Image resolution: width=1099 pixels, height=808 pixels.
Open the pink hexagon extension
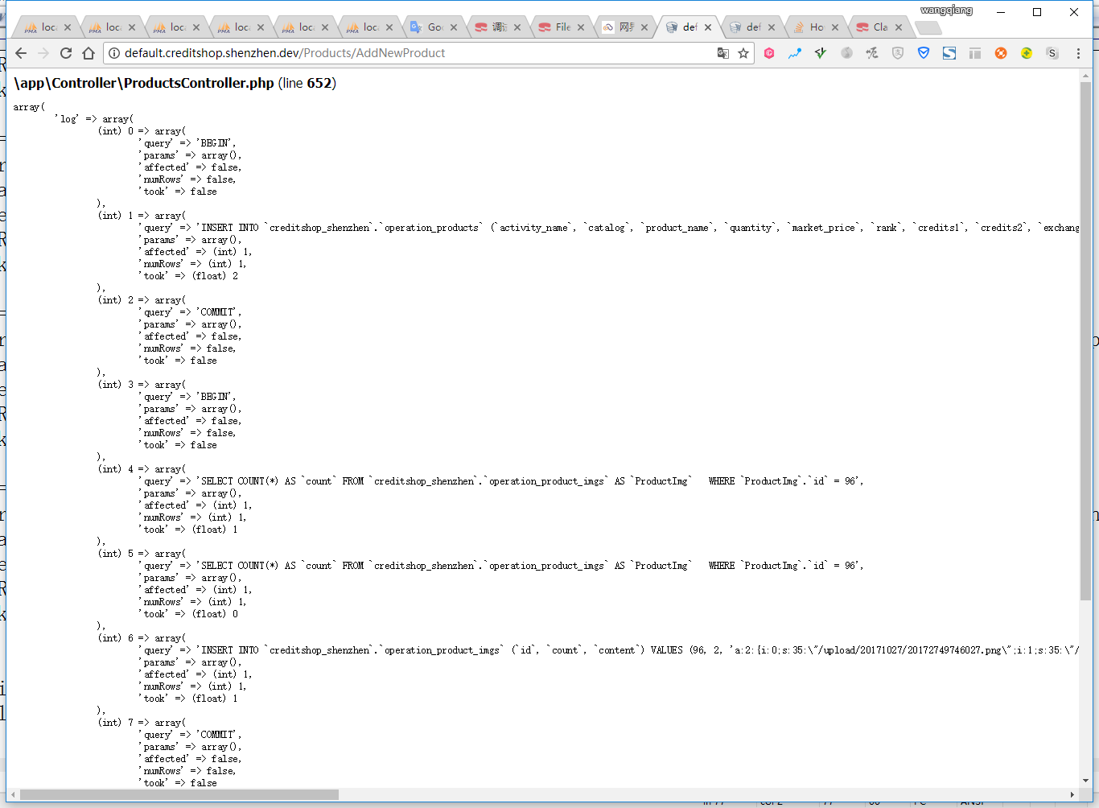tap(769, 53)
